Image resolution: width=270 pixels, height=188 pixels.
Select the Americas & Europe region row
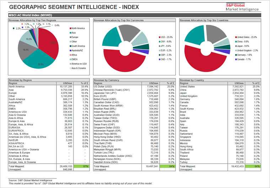tap(49, 153)
